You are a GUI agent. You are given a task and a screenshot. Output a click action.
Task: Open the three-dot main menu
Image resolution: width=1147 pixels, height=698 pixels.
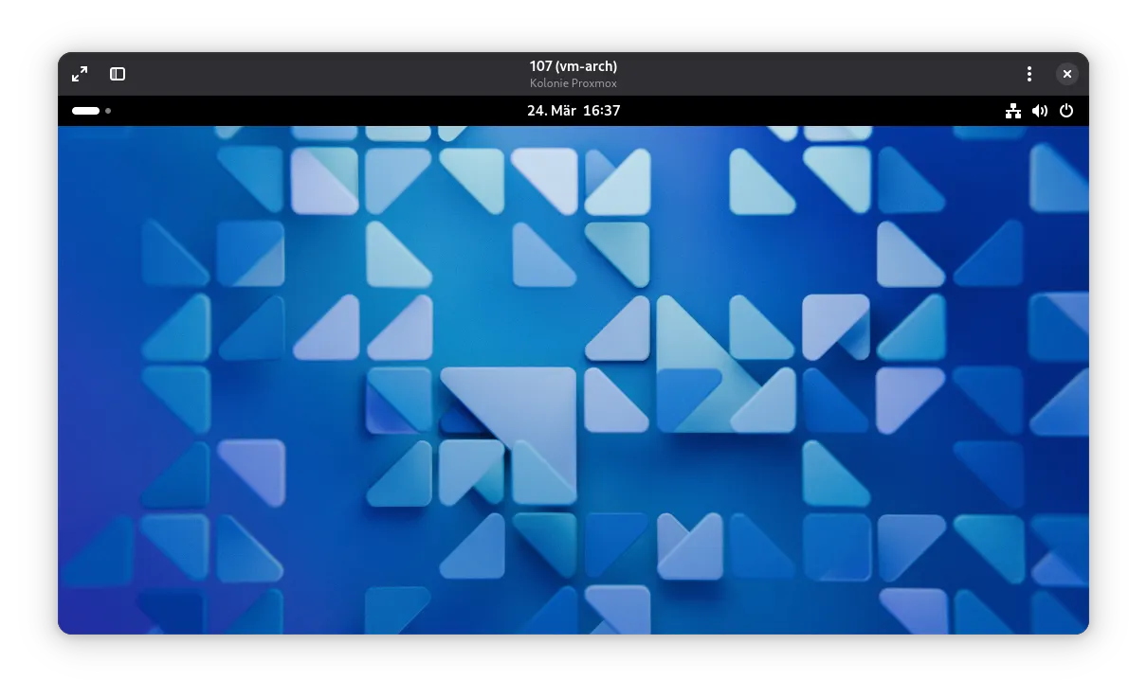[1029, 74]
